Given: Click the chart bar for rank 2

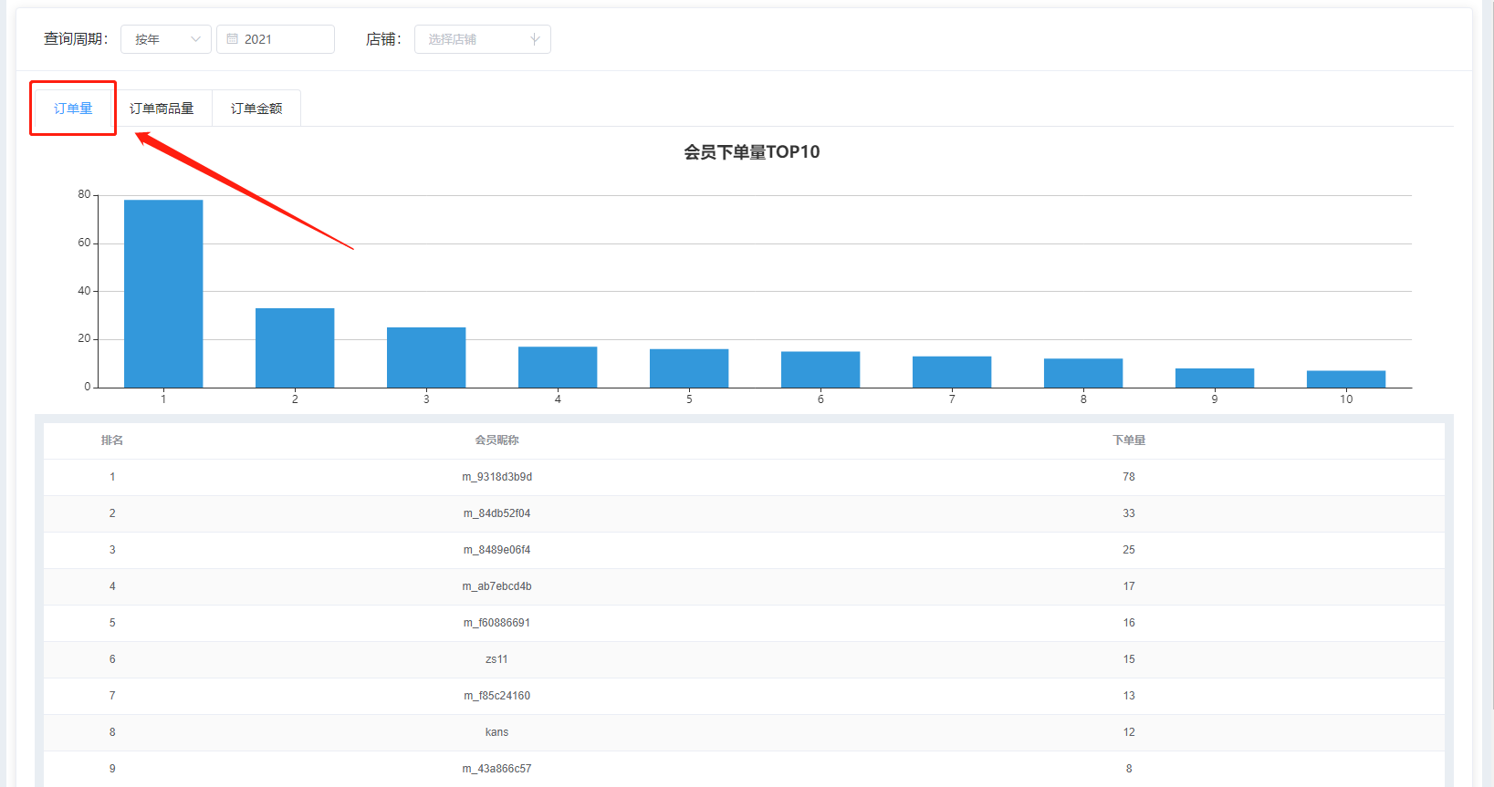Looking at the screenshot, I should pos(295,347).
